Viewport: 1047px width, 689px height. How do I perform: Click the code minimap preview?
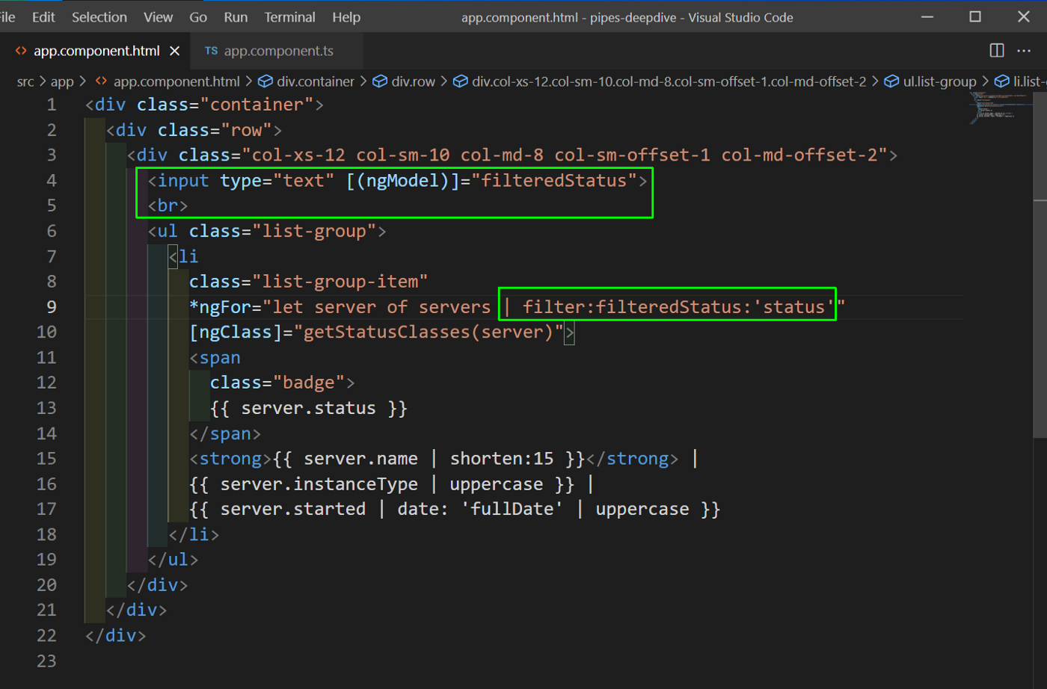click(x=999, y=108)
